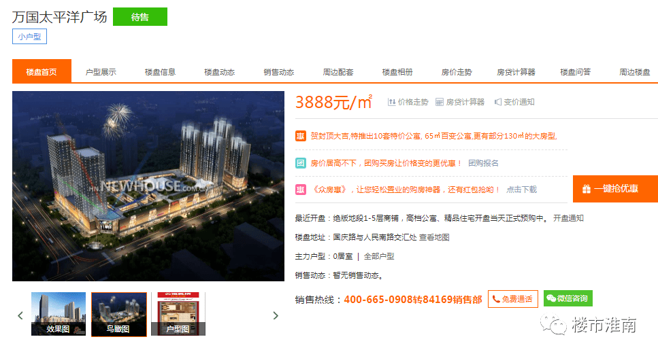Click the price trend chart icon
Image resolution: width=658 pixels, height=354 pixels.
(x=391, y=102)
